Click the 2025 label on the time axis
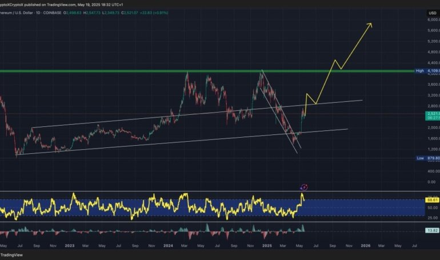 point(267,246)
